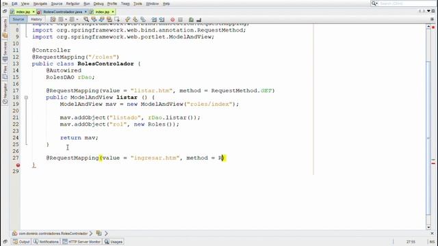Close the RolesControlador.java tab
This screenshot has width=438, height=246.
click(86, 12)
